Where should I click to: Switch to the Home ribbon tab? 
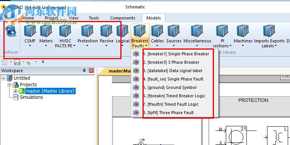(28, 18)
